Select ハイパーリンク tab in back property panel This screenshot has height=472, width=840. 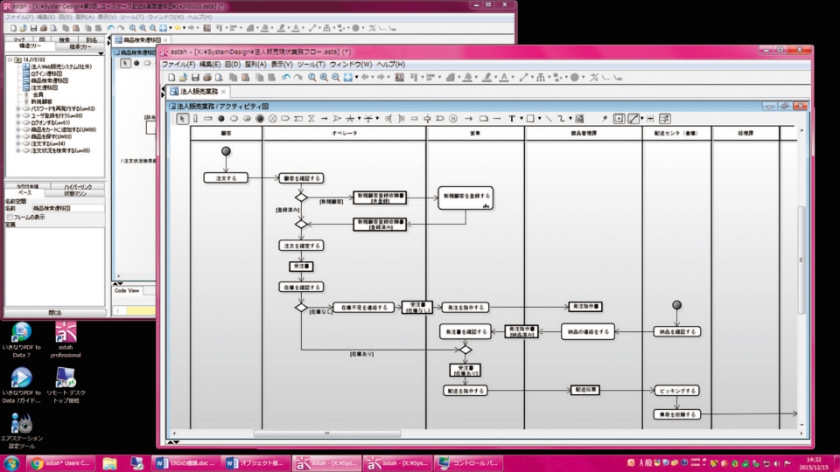[78, 187]
